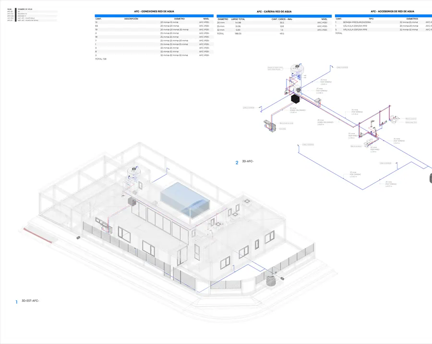The image size is (432, 344).
Task: Select the 'LARGO TOTAL' column header
Action: (x=238, y=19)
